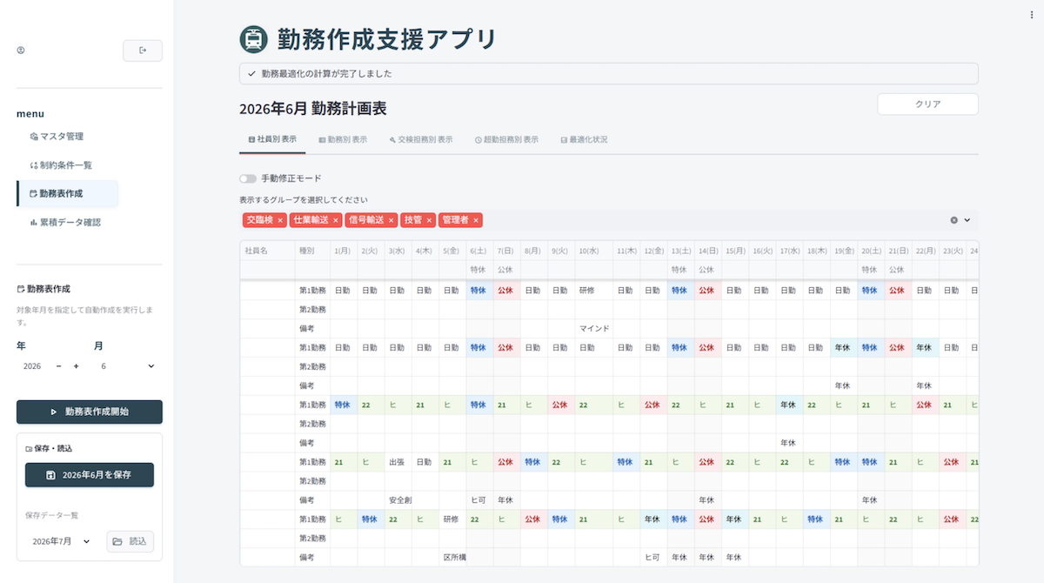The image size is (1044, 583).
Task: Switch to 超勤担務別 表示 tab
Action: click(506, 139)
